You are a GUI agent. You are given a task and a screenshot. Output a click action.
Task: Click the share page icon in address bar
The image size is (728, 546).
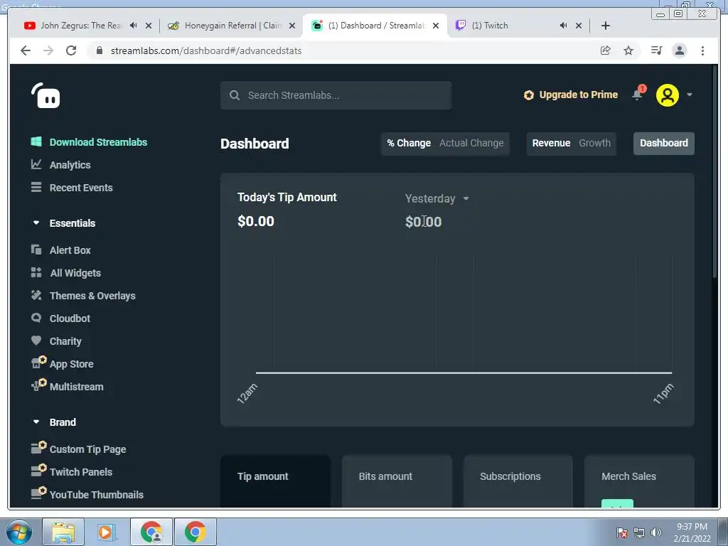click(x=606, y=50)
